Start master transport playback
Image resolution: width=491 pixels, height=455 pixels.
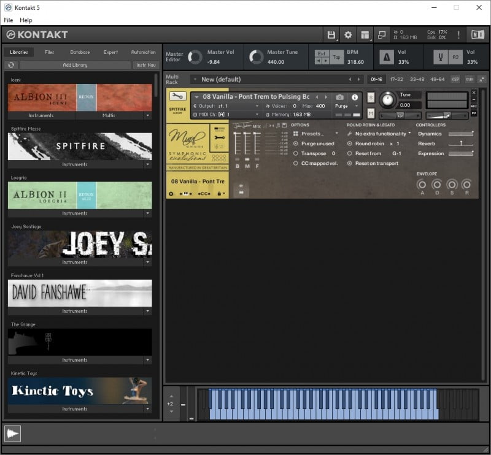click(x=325, y=61)
